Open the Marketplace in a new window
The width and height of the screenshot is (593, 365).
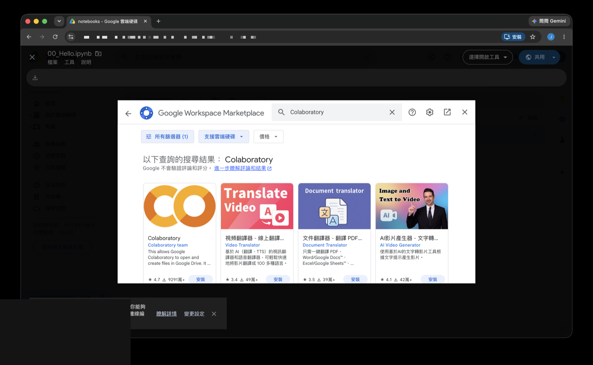point(447,112)
